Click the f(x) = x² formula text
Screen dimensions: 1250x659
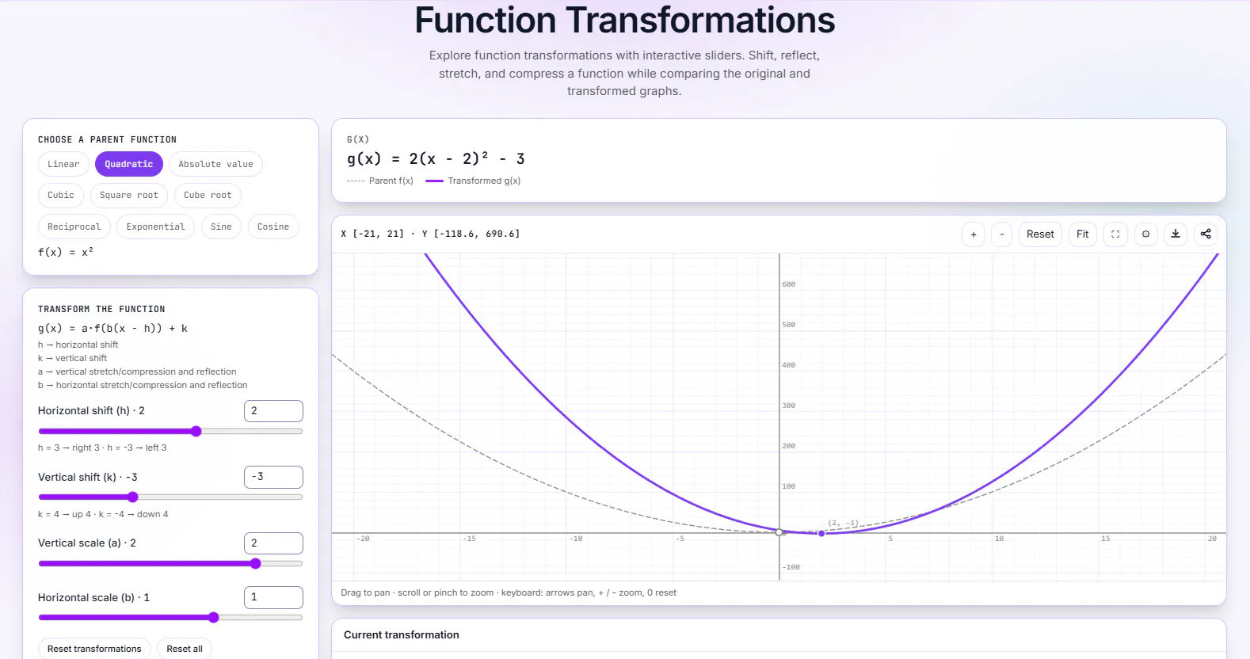tap(66, 252)
